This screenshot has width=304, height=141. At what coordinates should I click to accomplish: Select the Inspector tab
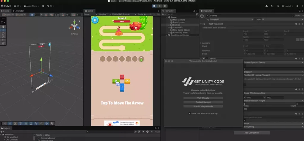[x=207, y=11]
